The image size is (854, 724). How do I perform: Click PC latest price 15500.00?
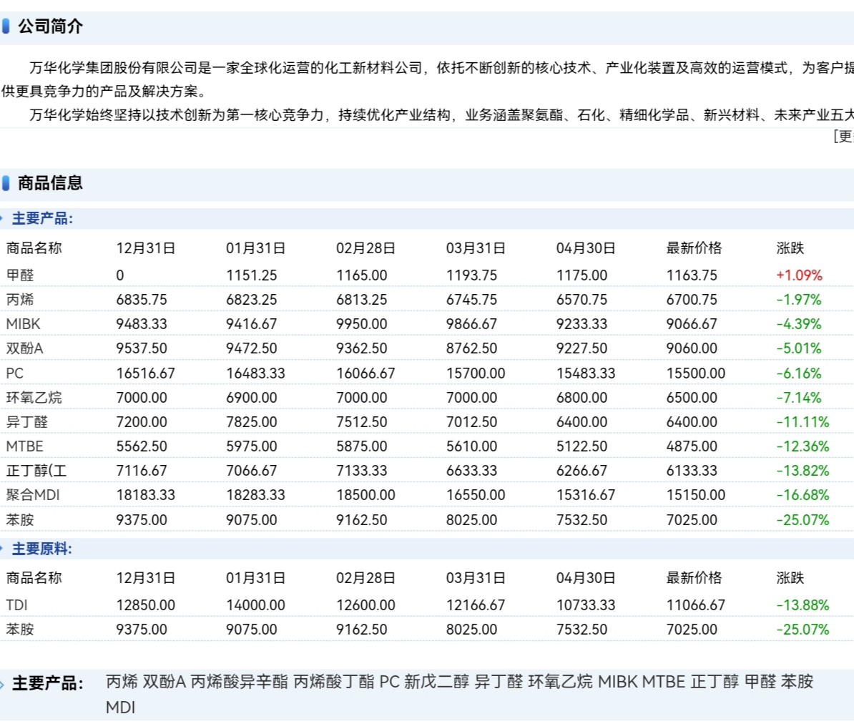695,373
